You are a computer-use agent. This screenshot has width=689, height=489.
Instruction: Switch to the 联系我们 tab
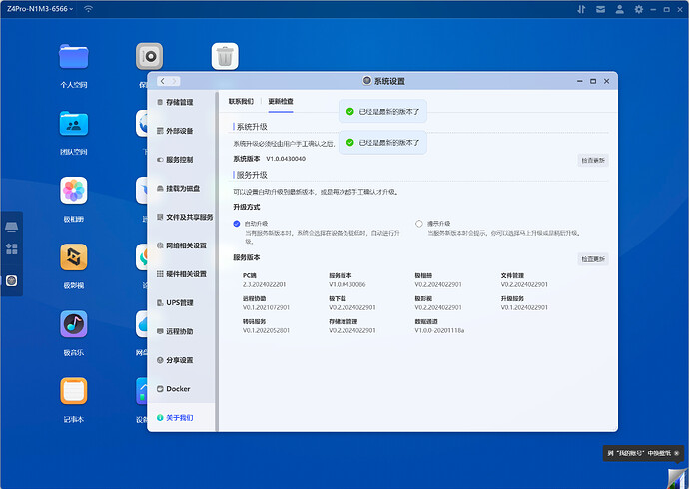pos(241,102)
